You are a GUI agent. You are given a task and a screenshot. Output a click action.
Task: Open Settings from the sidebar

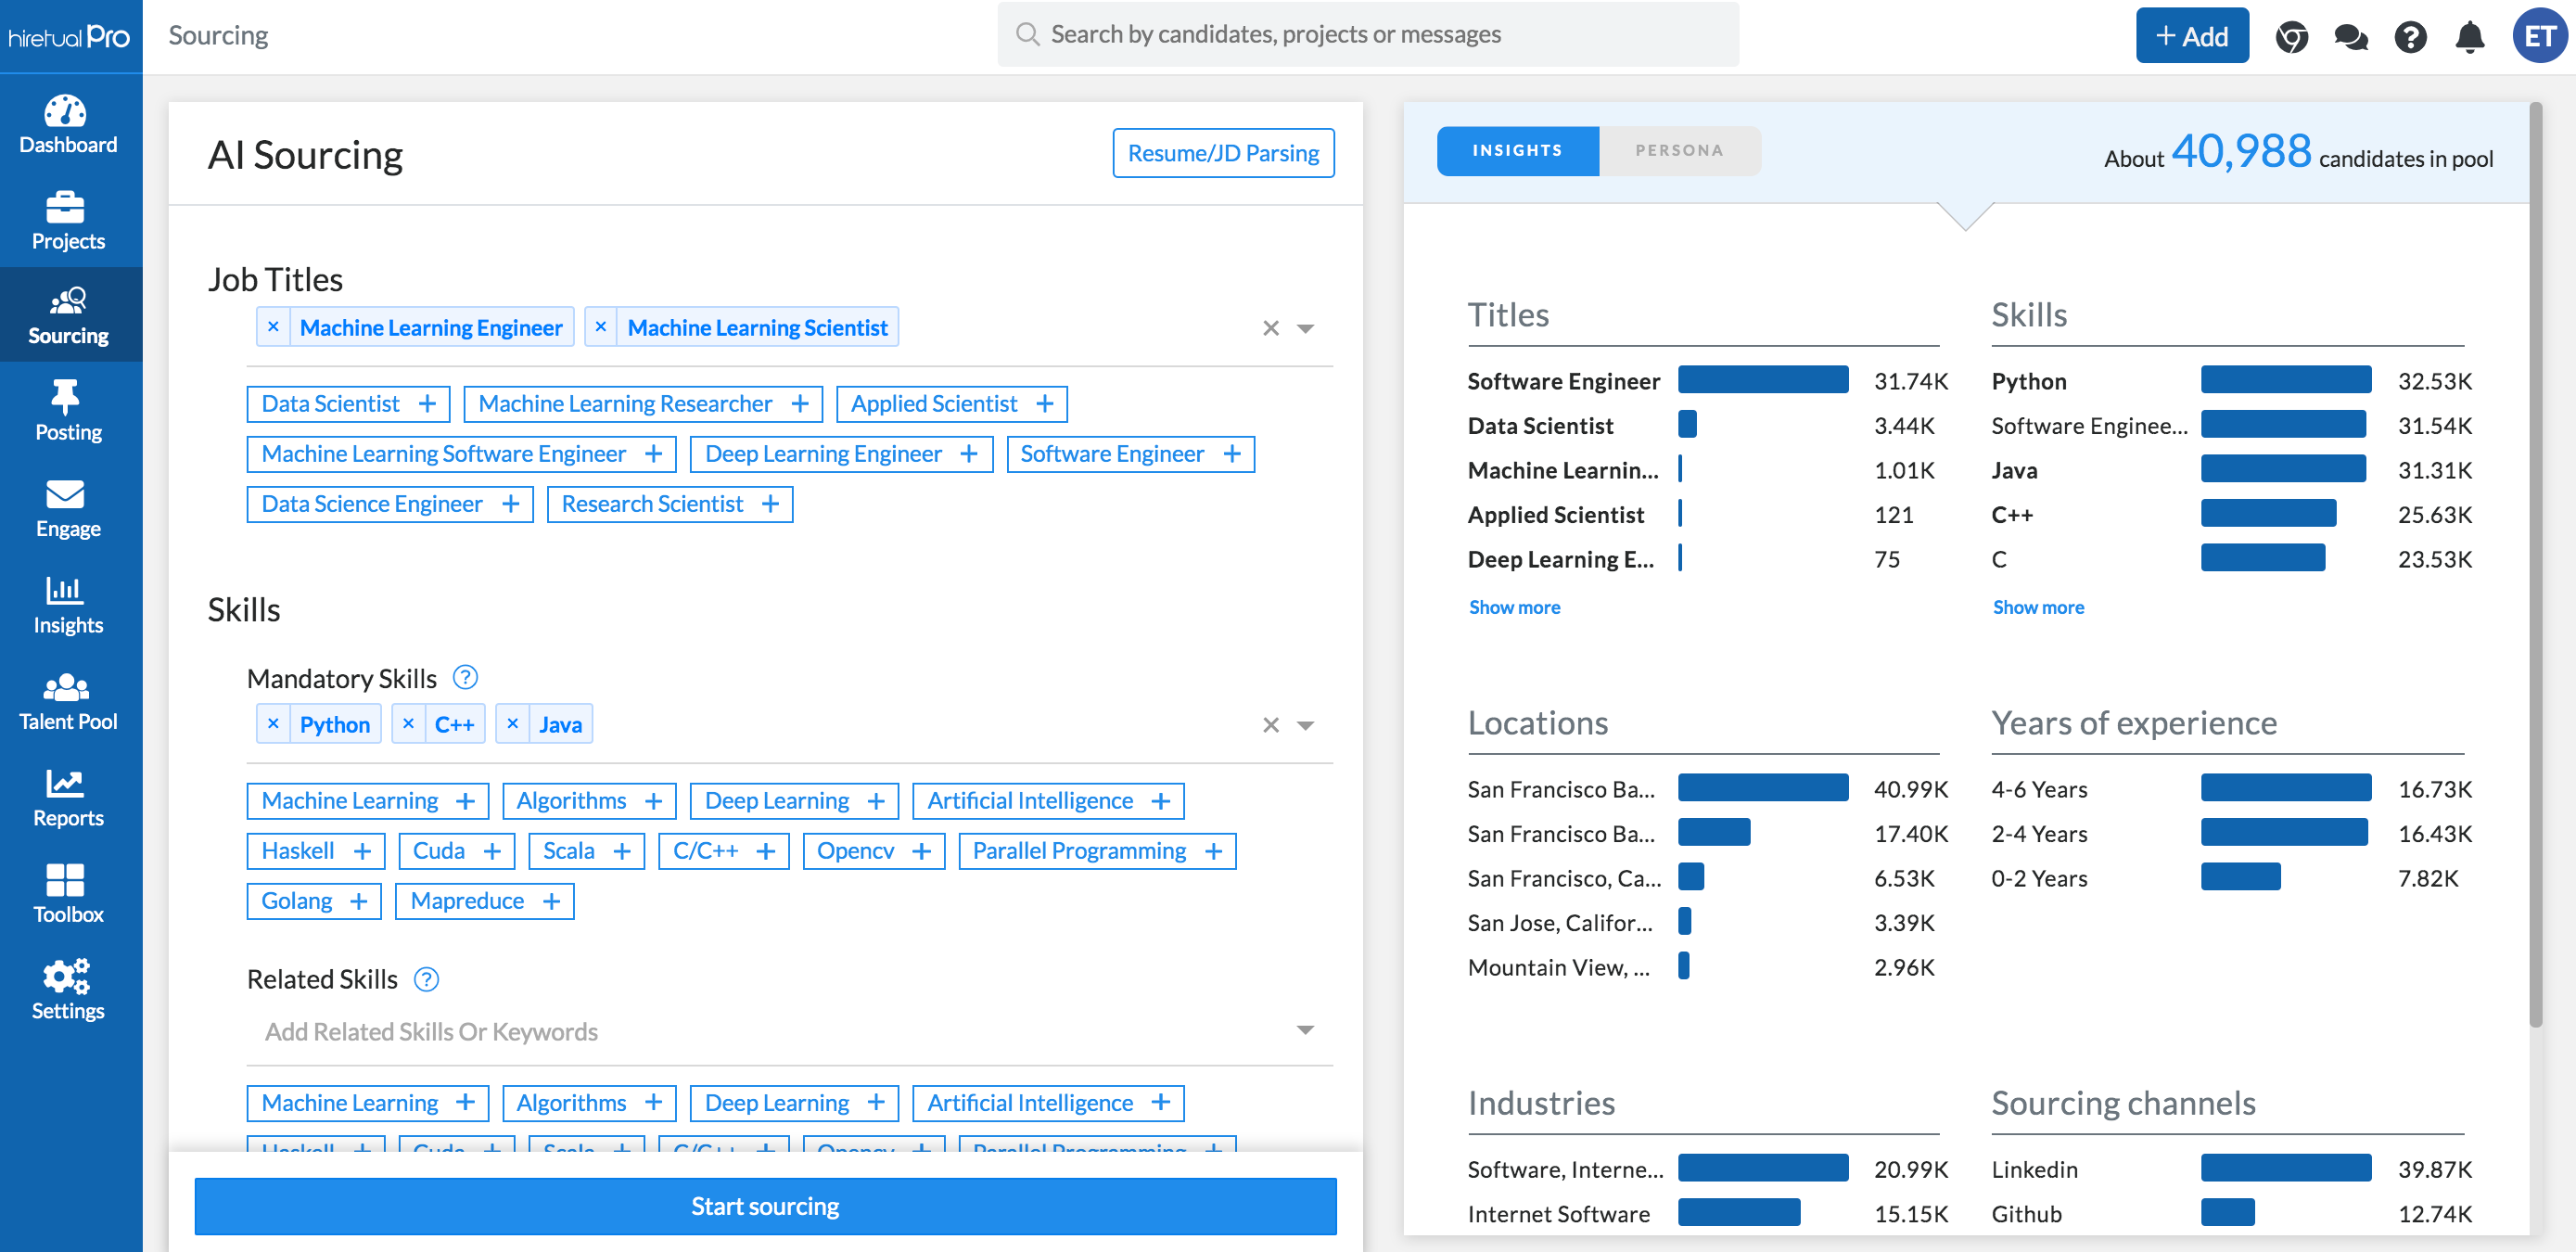tap(67, 988)
